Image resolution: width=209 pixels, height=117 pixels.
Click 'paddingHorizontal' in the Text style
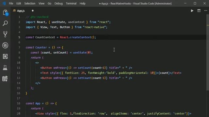click(x=133, y=73)
